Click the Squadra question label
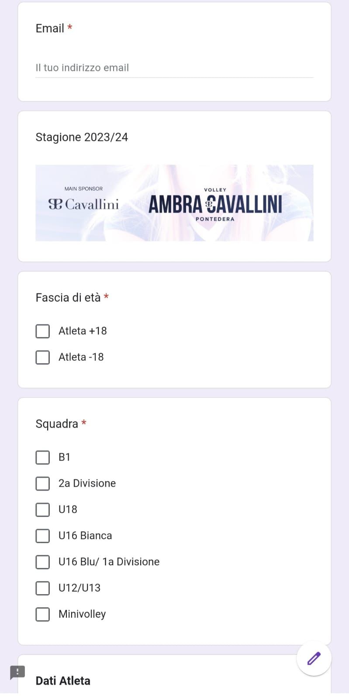The height and width of the screenshot is (698, 349). 57,424
